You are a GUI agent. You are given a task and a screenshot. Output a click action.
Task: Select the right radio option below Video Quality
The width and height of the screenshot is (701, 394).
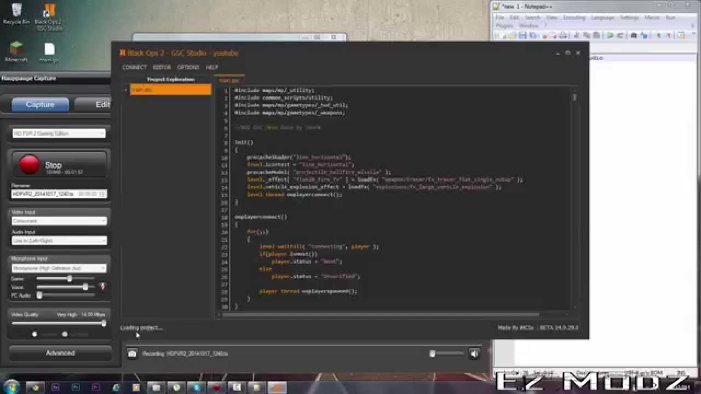point(65,334)
